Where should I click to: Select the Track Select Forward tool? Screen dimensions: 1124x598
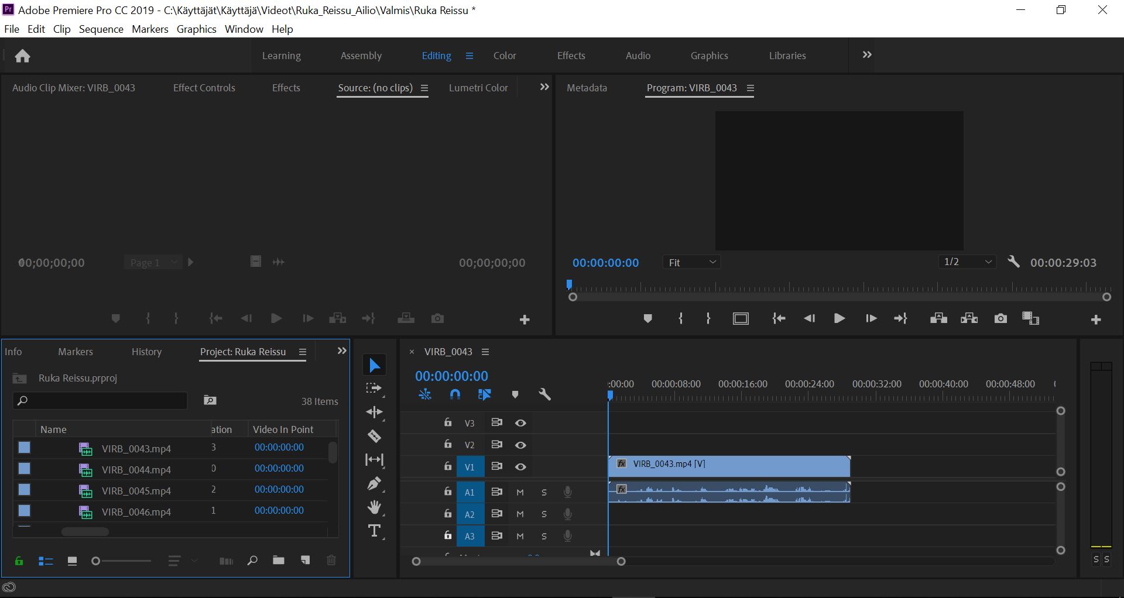pyautogui.click(x=374, y=389)
